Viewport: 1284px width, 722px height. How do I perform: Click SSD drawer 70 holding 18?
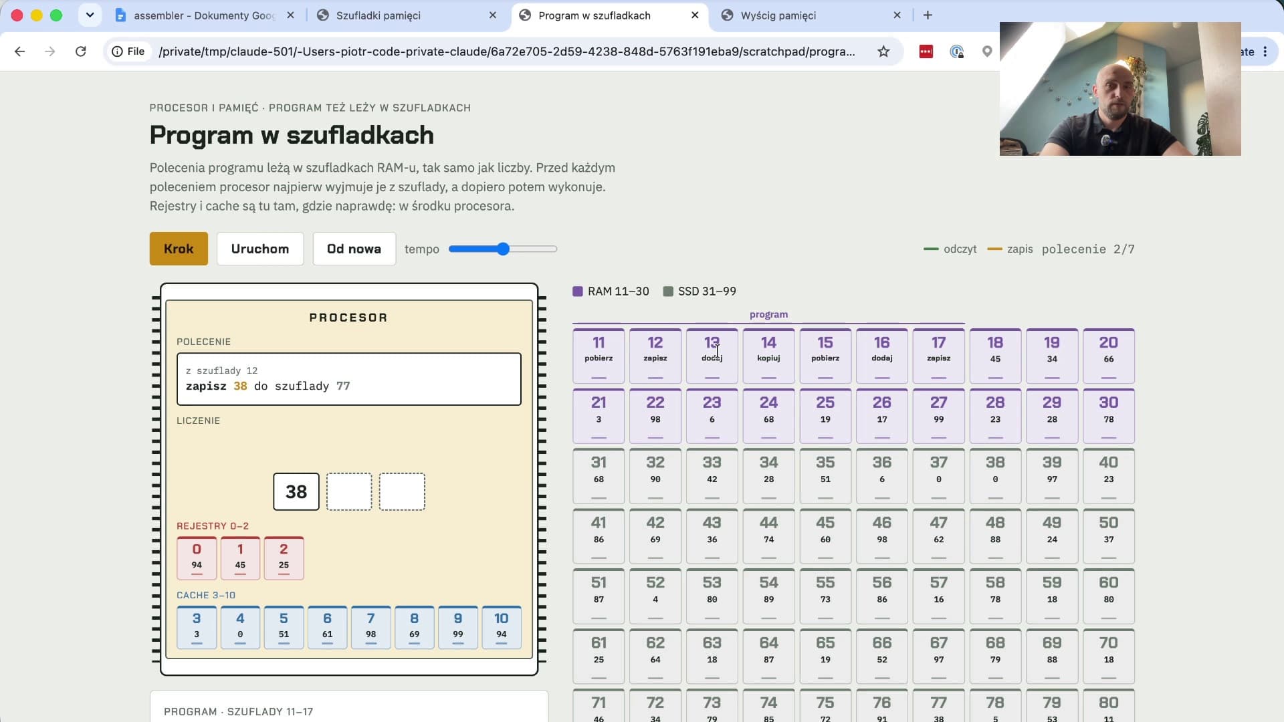pyautogui.click(x=1109, y=656)
